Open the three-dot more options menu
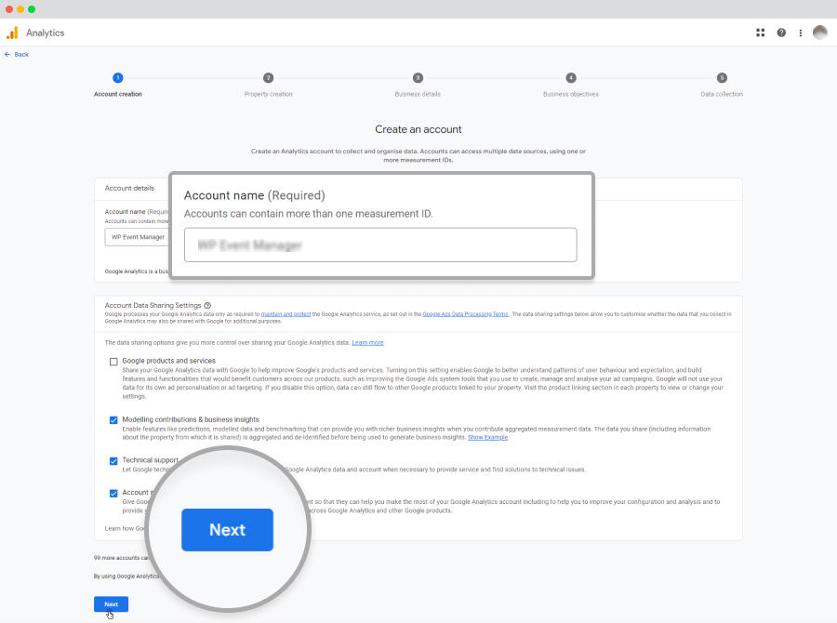 (x=800, y=33)
